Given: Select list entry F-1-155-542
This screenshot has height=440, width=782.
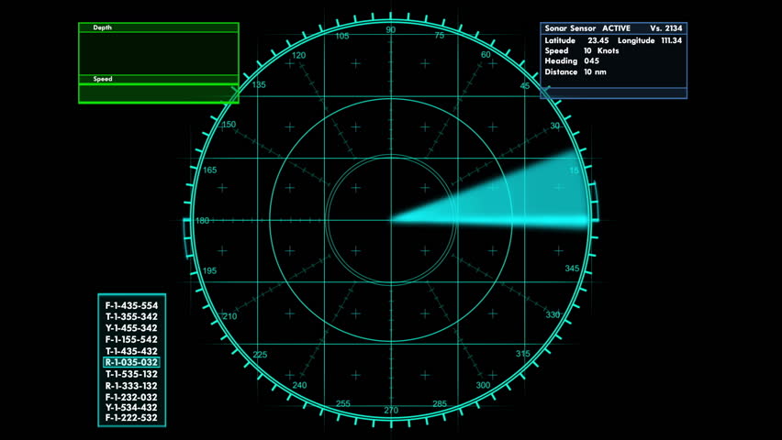Looking at the screenshot, I should [x=131, y=339].
